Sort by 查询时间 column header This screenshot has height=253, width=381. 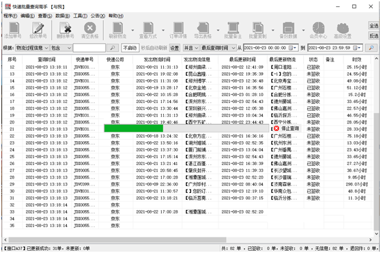pos(46,59)
